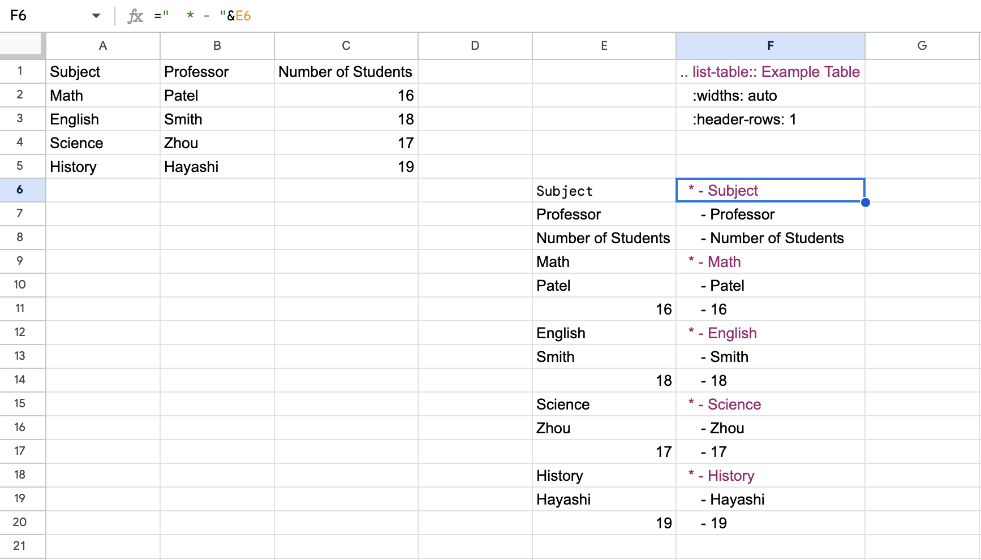Click into the formula bar text

[x=203, y=16]
